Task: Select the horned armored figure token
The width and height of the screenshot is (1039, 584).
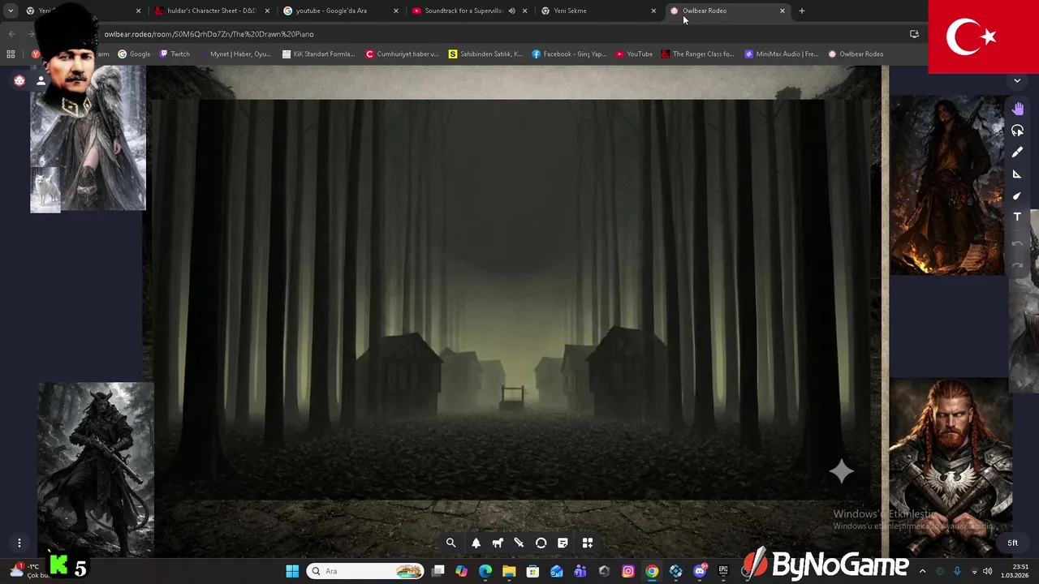Action: [96, 469]
